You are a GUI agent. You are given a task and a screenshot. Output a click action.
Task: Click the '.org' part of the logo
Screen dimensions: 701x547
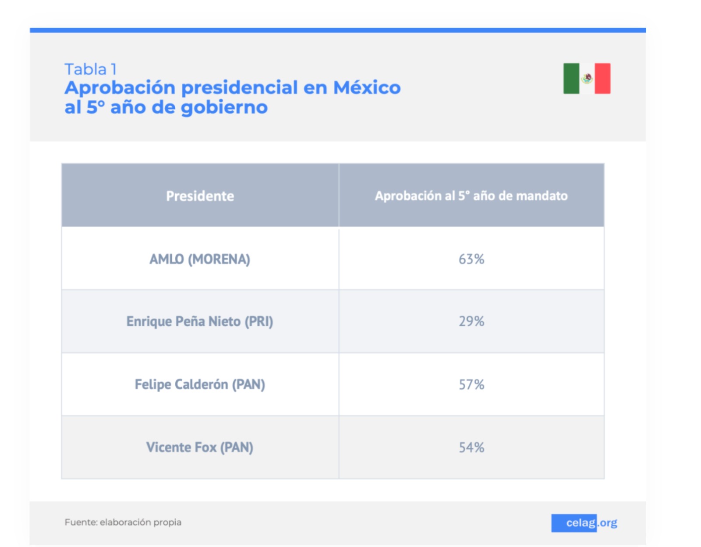point(607,523)
